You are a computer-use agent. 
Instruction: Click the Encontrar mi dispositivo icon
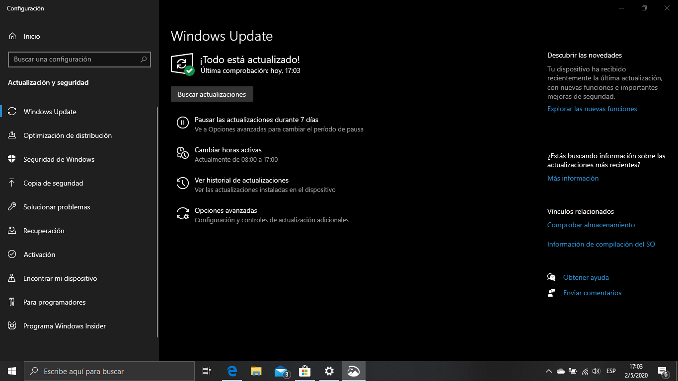(12, 278)
